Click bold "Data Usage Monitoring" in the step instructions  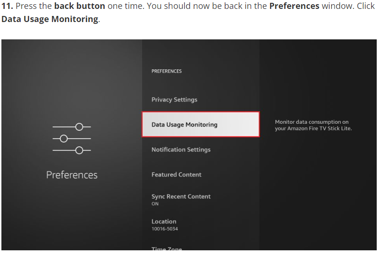click(50, 20)
